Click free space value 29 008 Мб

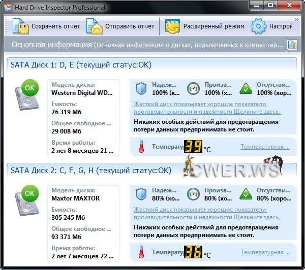66,131
